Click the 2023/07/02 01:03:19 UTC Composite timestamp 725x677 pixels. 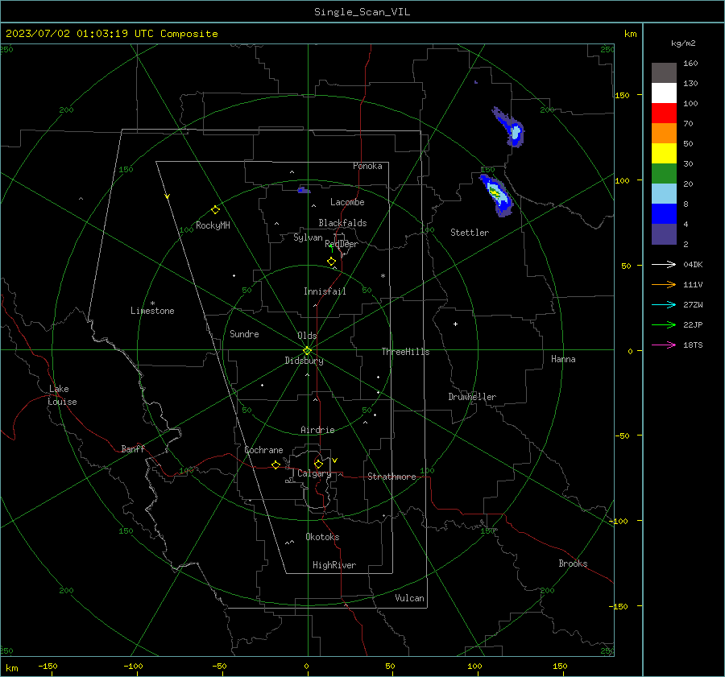click(x=111, y=34)
